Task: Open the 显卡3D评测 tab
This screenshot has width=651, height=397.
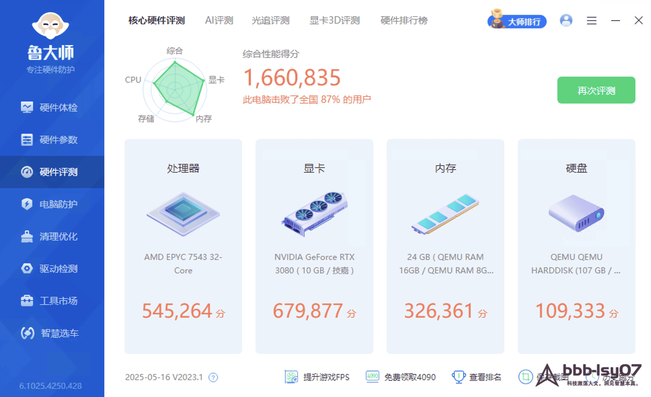Action: pos(335,20)
